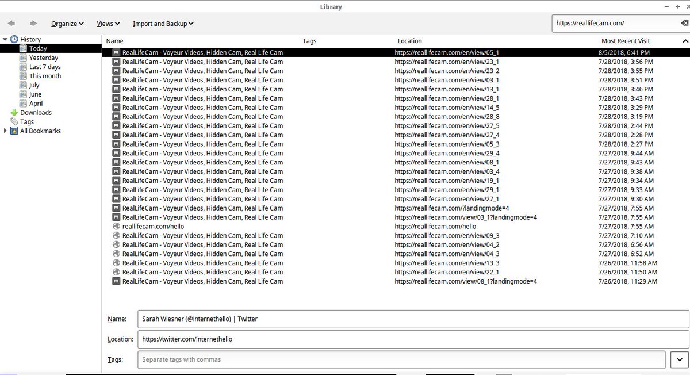Click the All Bookmarks star icon

point(14,131)
